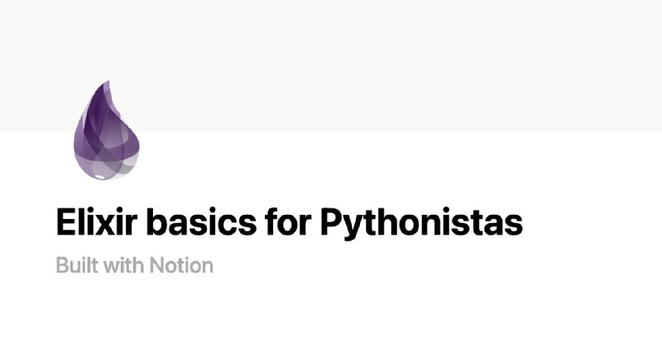Click the capital N in Notion

[x=157, y=265]
